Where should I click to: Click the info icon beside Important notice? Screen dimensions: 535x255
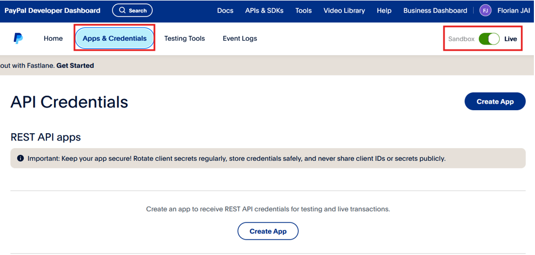click(x=20, y=159)
